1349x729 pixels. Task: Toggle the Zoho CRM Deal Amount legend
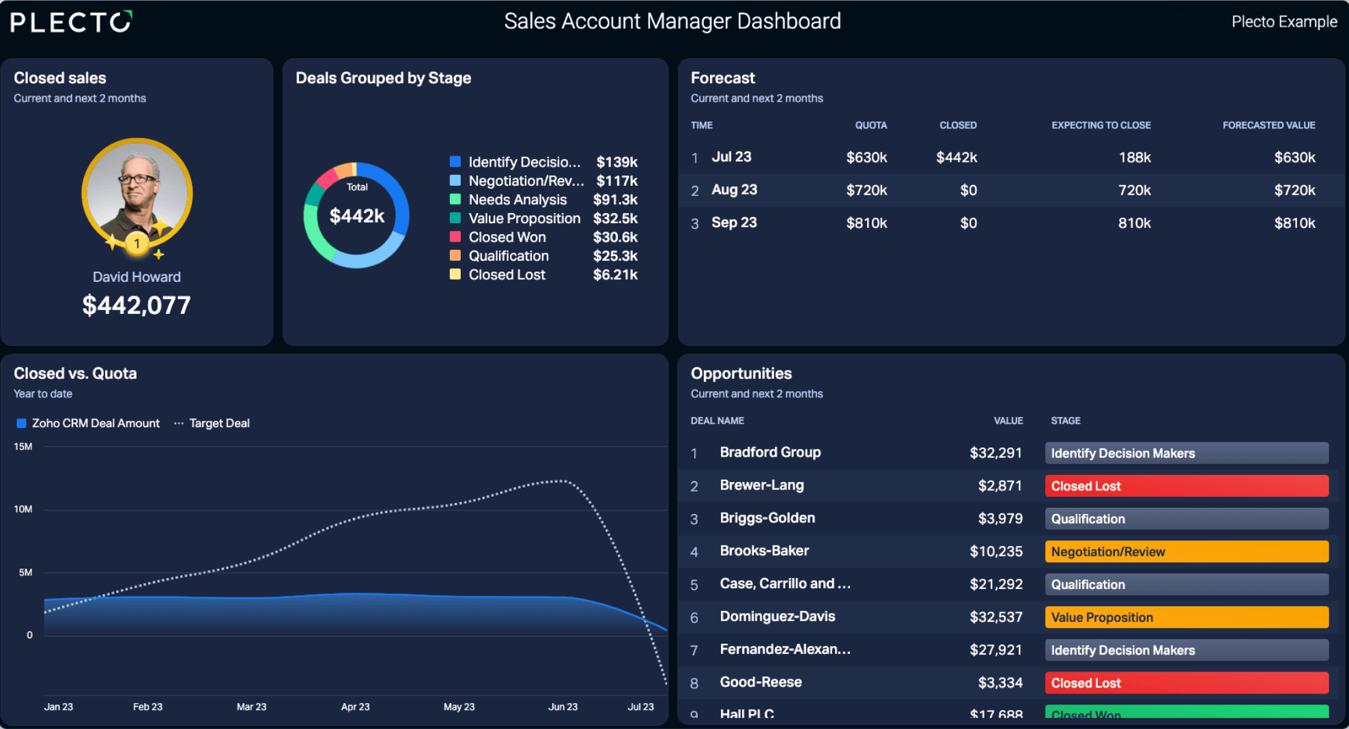click(x=88, y=423)
